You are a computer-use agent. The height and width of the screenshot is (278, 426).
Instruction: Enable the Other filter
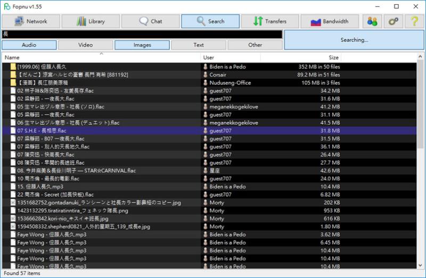point(255,45)
